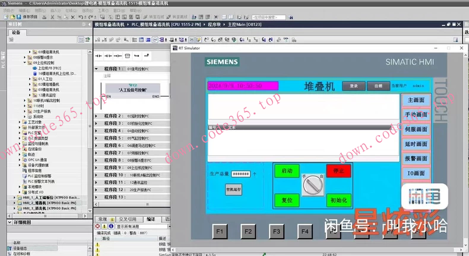This screenshot has width=469, height=256.
Task: Select the 设备 tab in project tree
Action: coord(17,32)
